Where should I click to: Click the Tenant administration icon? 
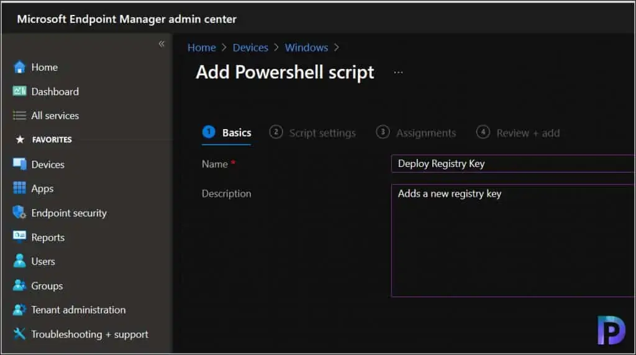click(x=19, y=310)
